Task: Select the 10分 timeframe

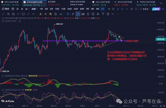Action: [x=57, y=9]
